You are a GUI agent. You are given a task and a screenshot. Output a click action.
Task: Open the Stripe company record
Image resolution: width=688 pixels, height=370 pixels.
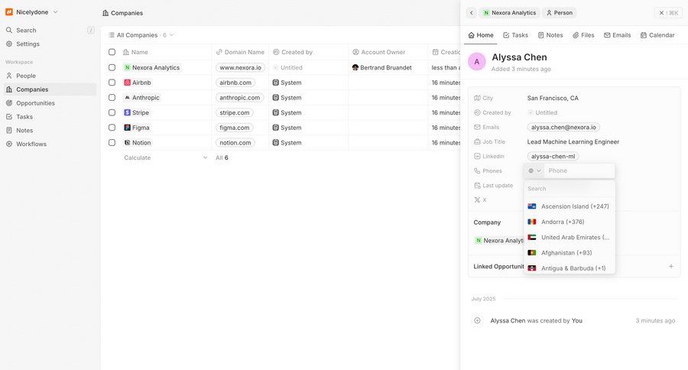[137, 112]
